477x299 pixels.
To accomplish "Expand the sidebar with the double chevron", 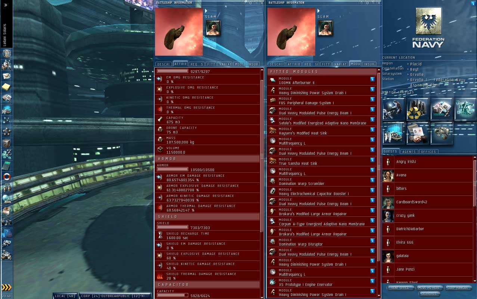I will [6, 5].
